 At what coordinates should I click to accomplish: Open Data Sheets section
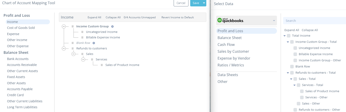pos(228,75)
